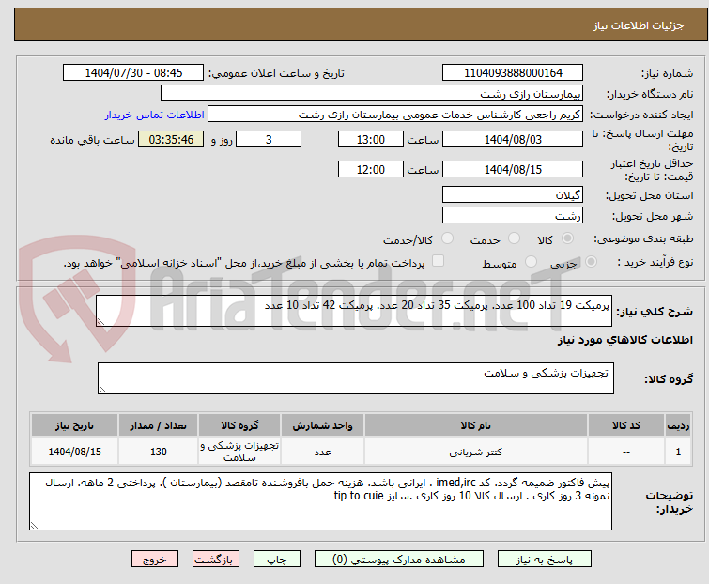Open اطلاعات تماس خریدار link
The height and width of the screenshot is (584, 709).
(155, 115)
